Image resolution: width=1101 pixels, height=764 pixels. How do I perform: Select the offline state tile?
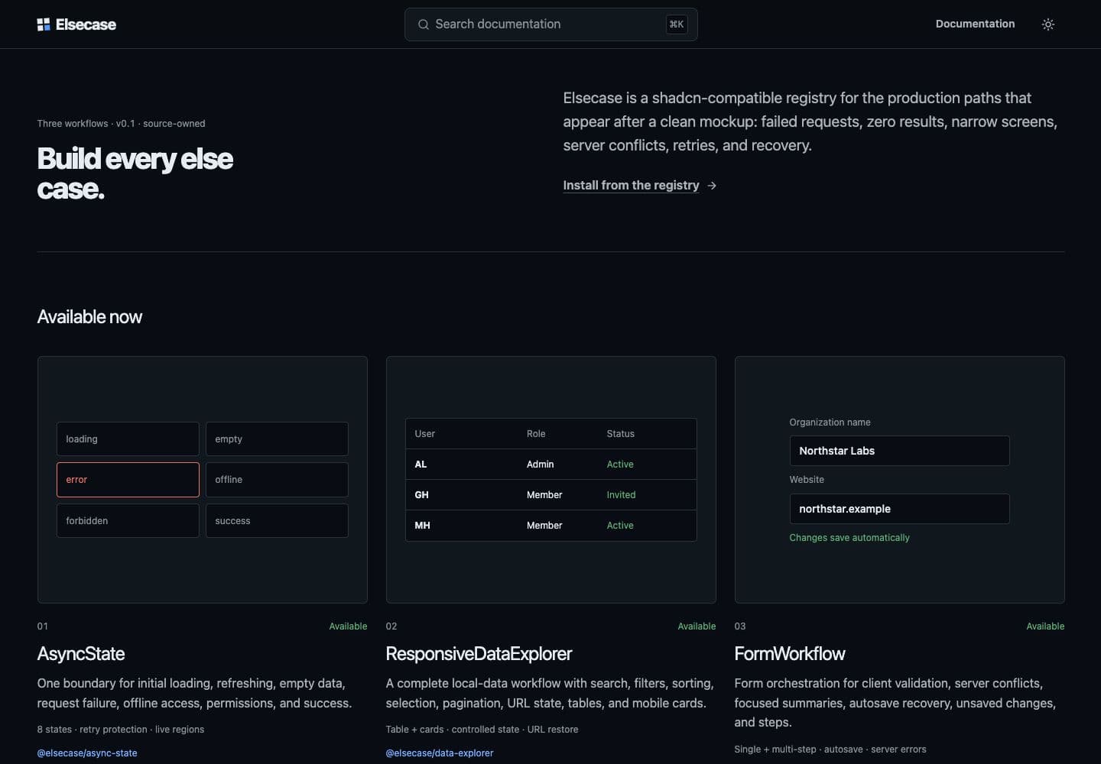tap(277, 480)
